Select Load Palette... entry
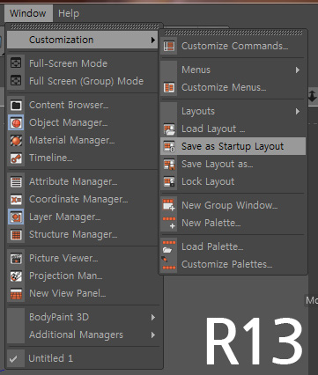Image resolution: width=318 pixels, height=375 pixels. tap(233, 246)
